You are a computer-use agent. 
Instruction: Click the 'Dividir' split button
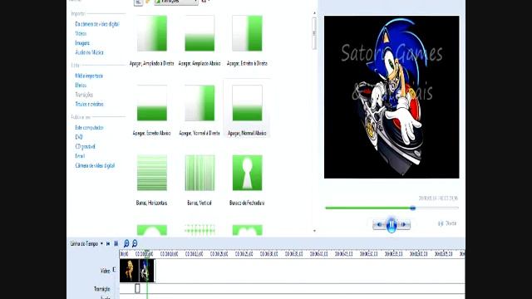tap(447, 223)
